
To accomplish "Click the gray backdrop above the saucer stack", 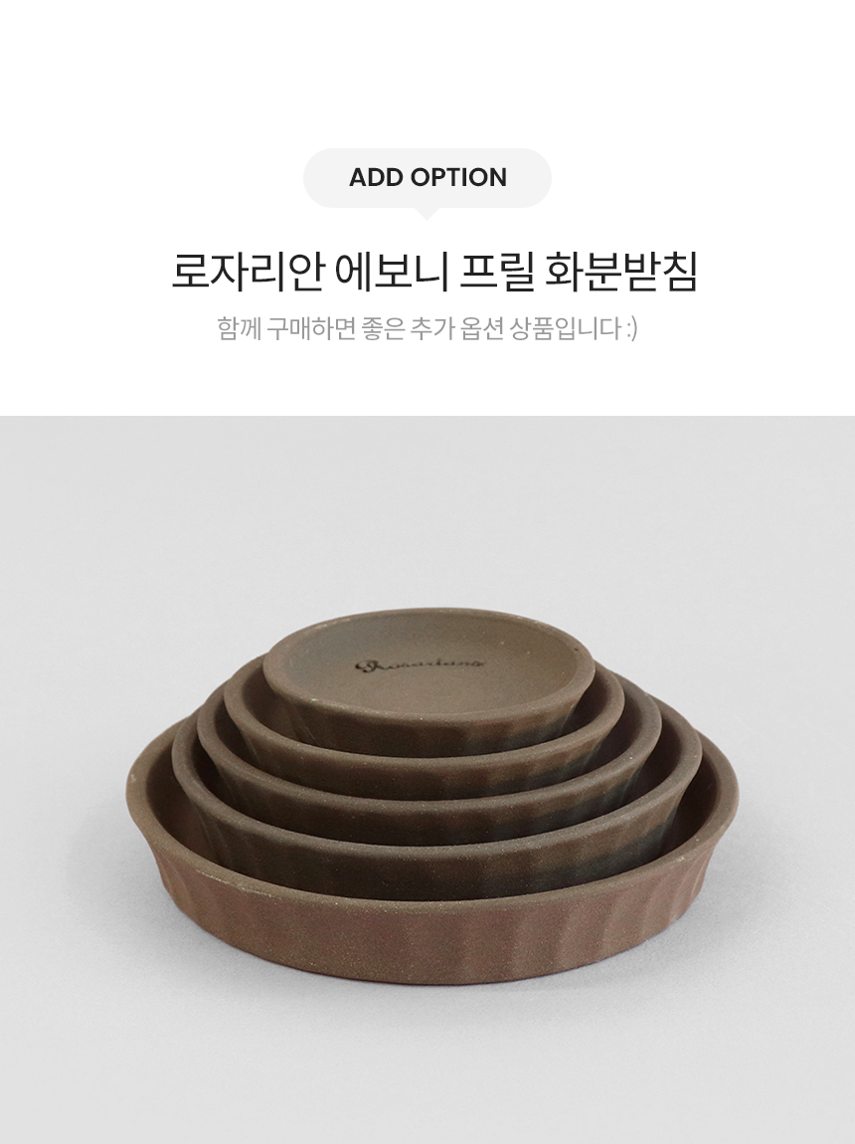I will pos(427,510).
